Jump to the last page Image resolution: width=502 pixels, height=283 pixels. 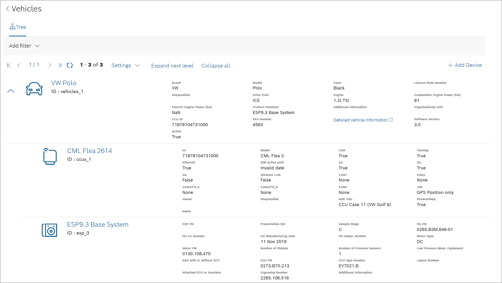pyautogui.click(x=60, y=66)
